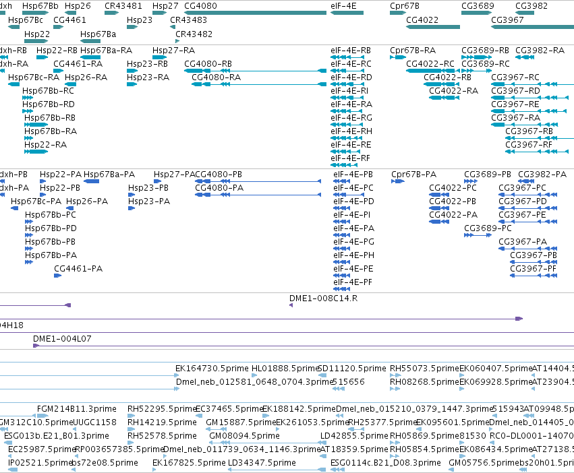Select protein Hsp67Bb-PD
574x473 pixels.
coord(51,228)
